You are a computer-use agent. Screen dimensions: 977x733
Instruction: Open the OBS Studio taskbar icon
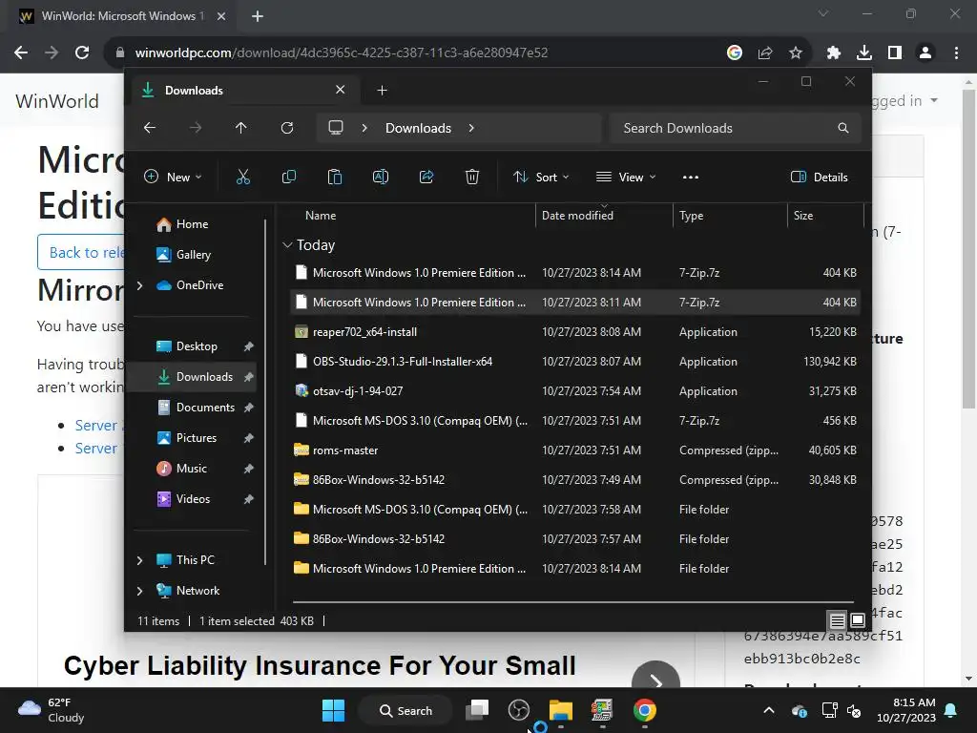[518, 710]
